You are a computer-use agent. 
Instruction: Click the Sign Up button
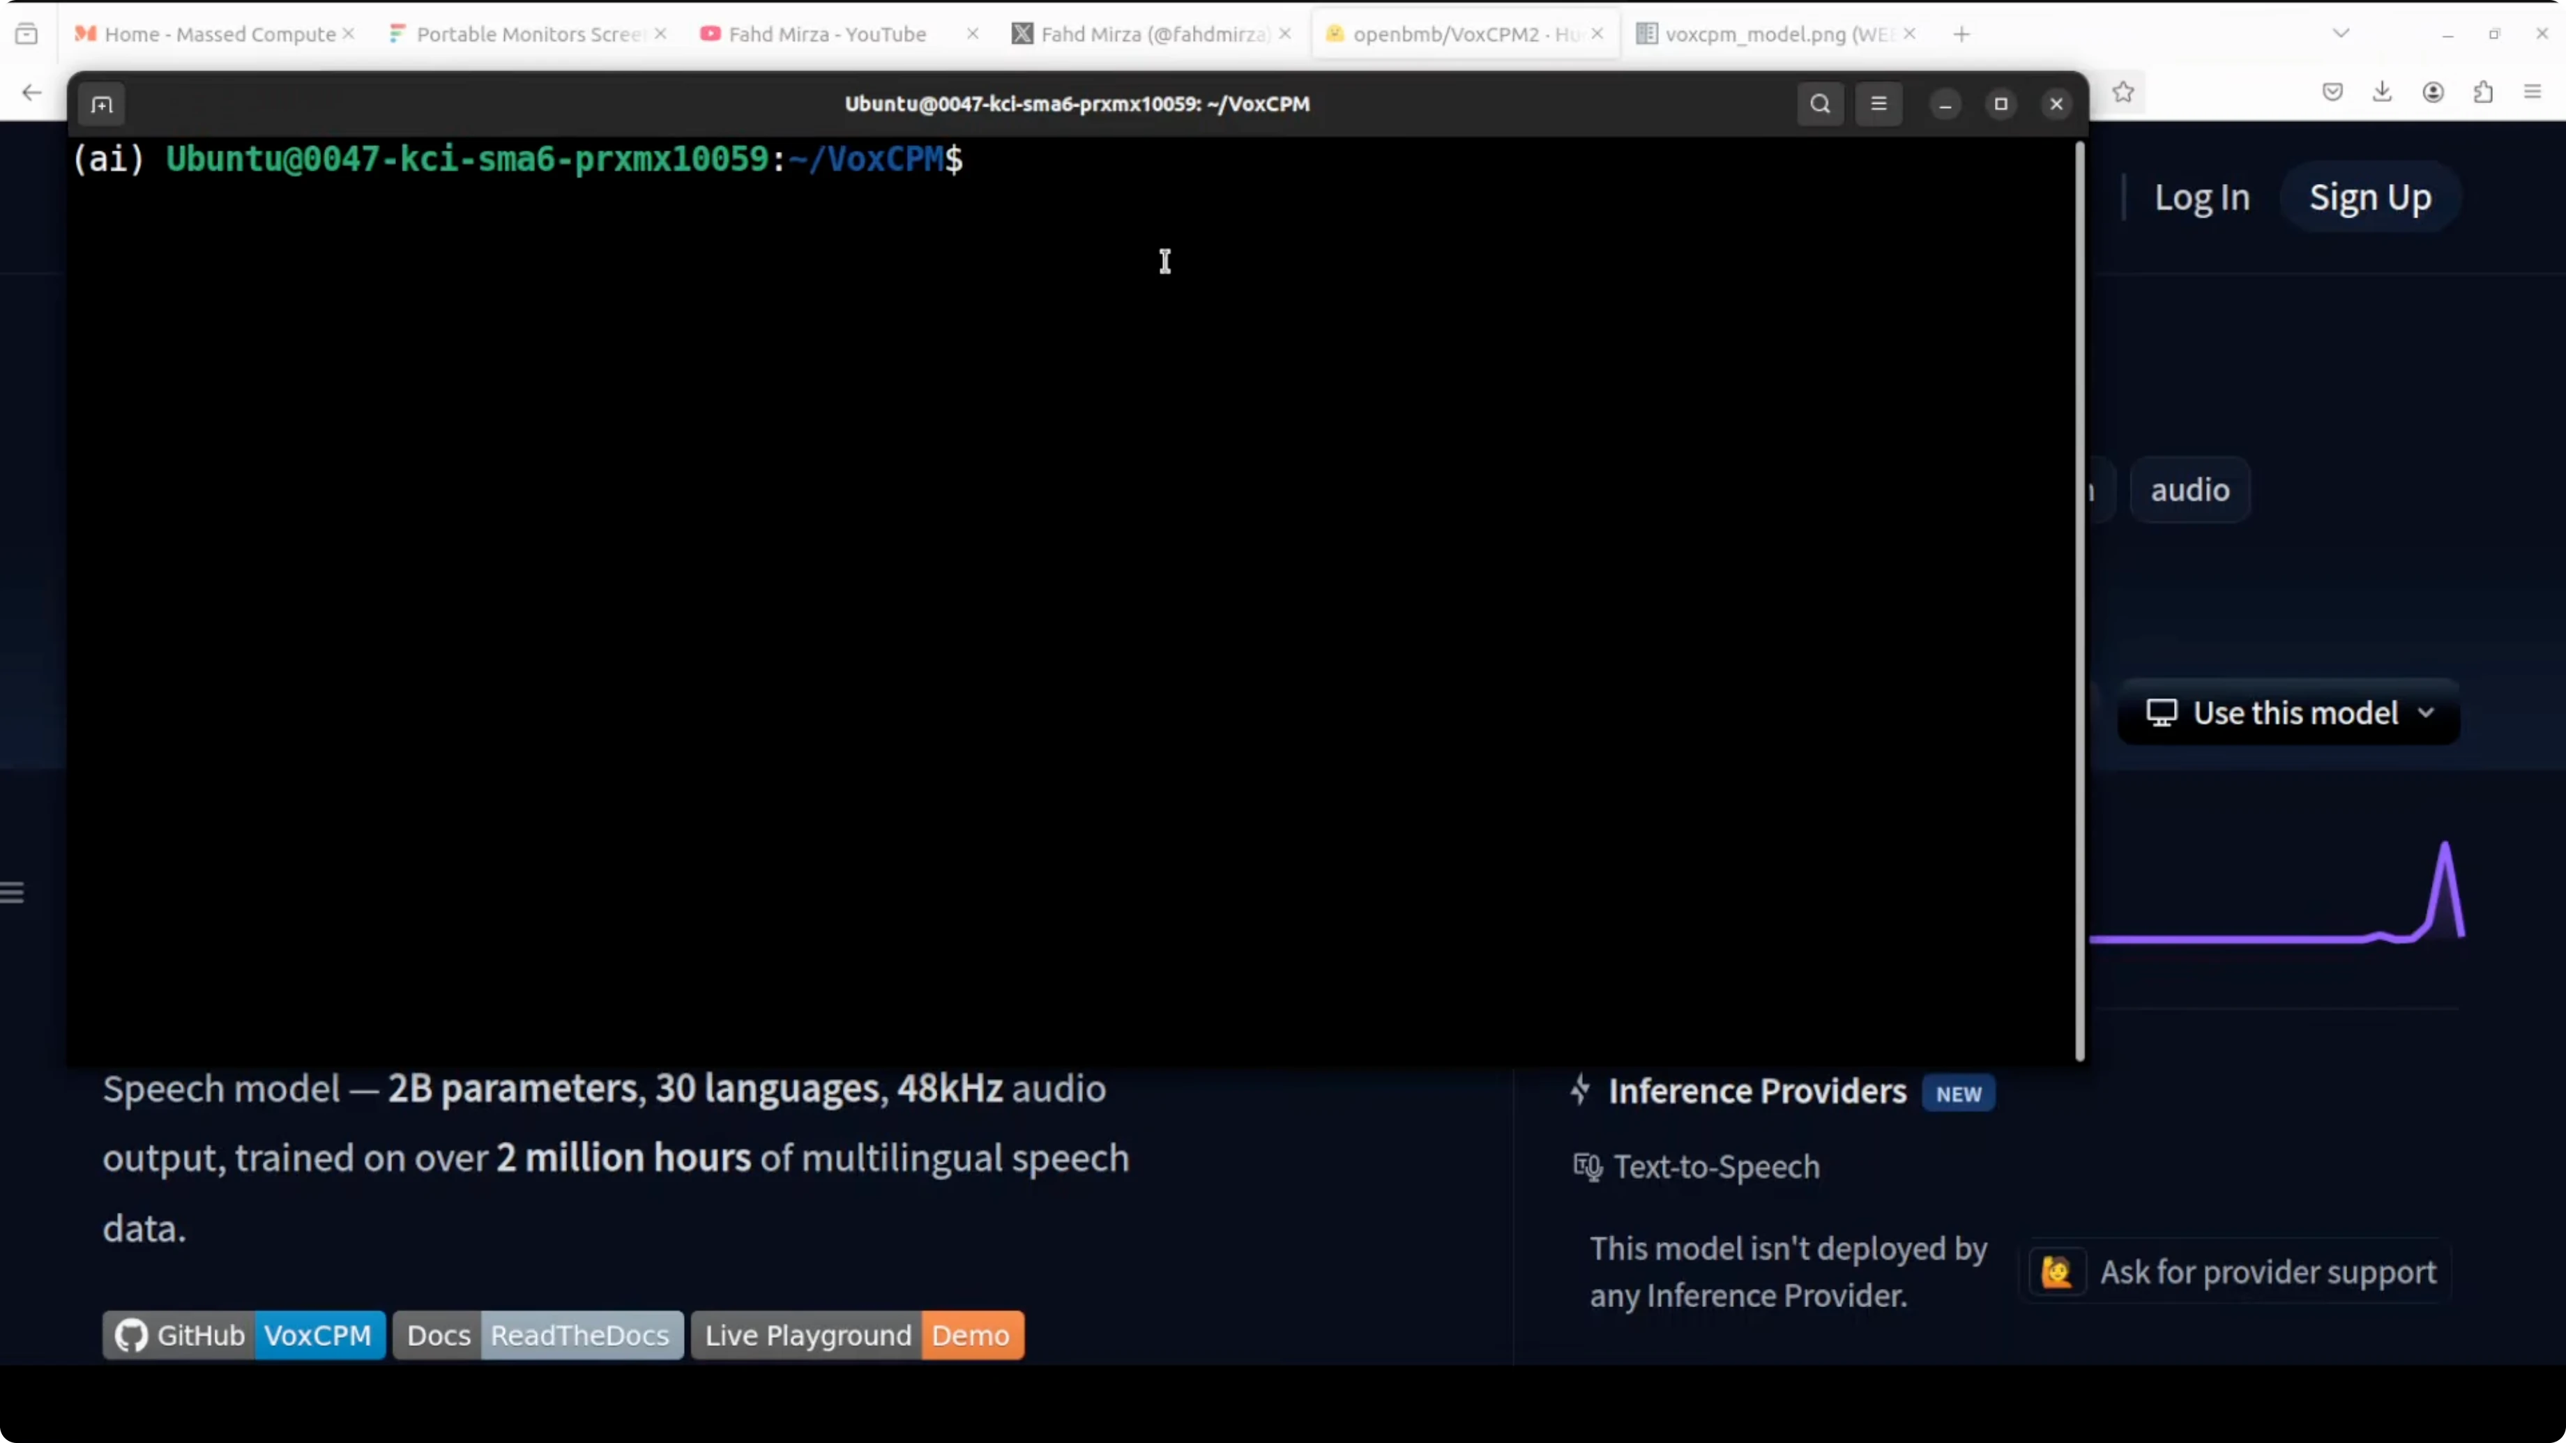coord(2370,197)
